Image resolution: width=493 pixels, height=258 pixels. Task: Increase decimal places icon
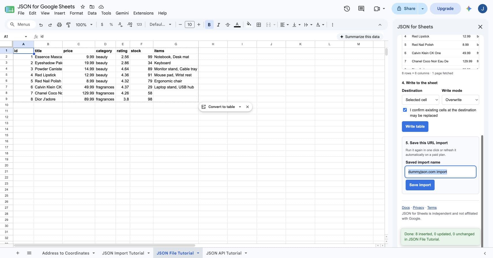pos(130,25)
